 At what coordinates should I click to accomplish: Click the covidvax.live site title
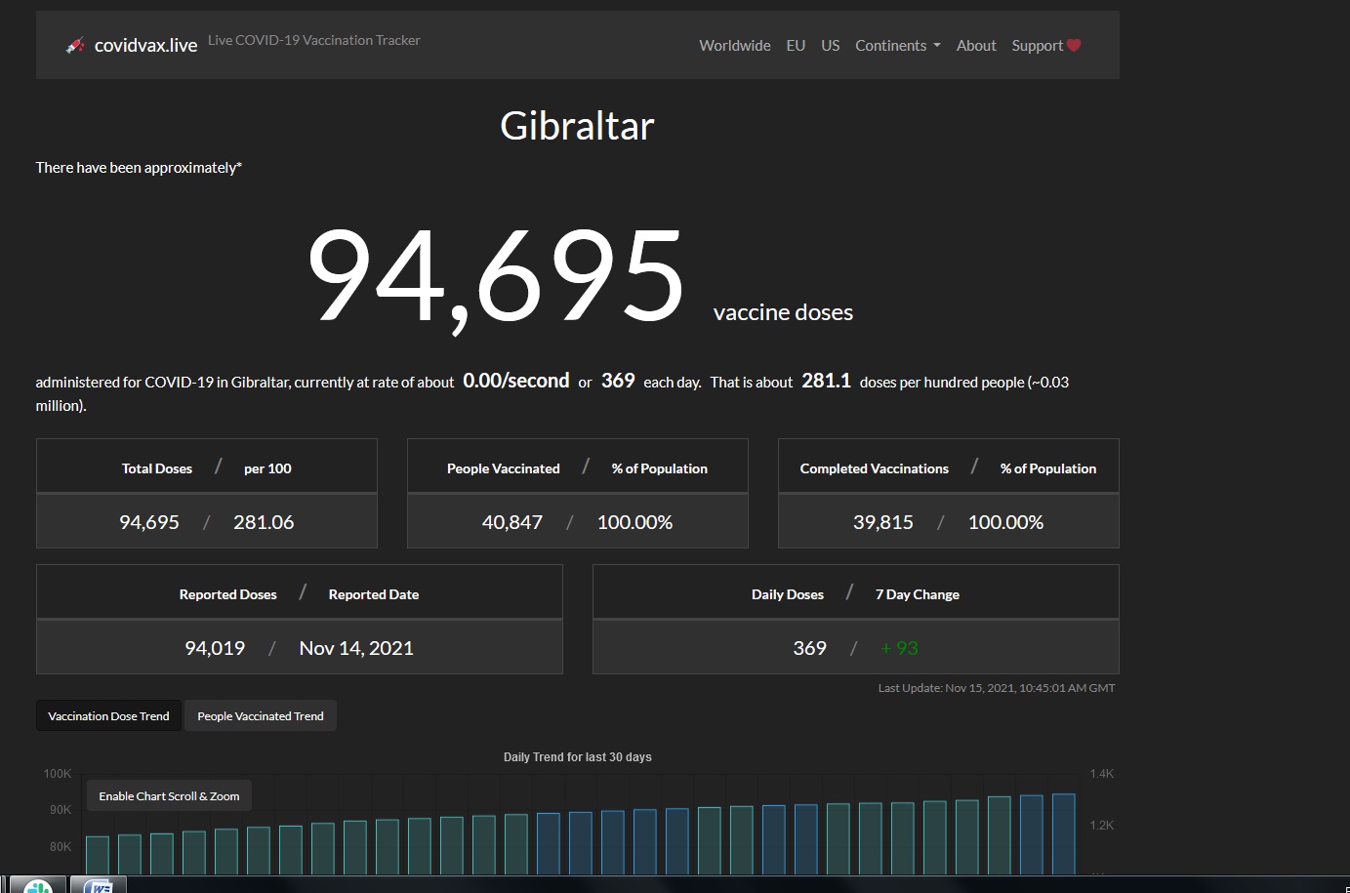click(145, 45)
